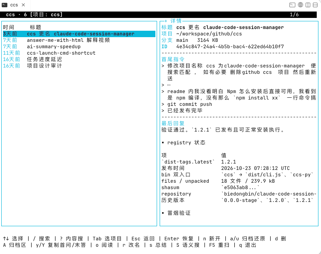
Task: Click the project path ~/workspace/github/ccs
Action: coord(209,34)
